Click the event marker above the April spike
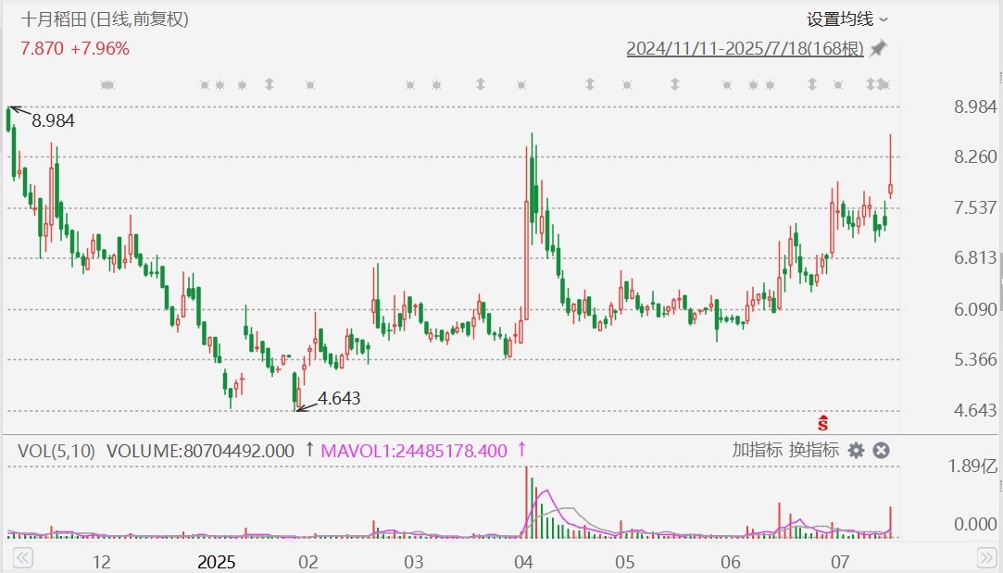Viewport: 1003px width, 573px height. click(x=522, y=84)
